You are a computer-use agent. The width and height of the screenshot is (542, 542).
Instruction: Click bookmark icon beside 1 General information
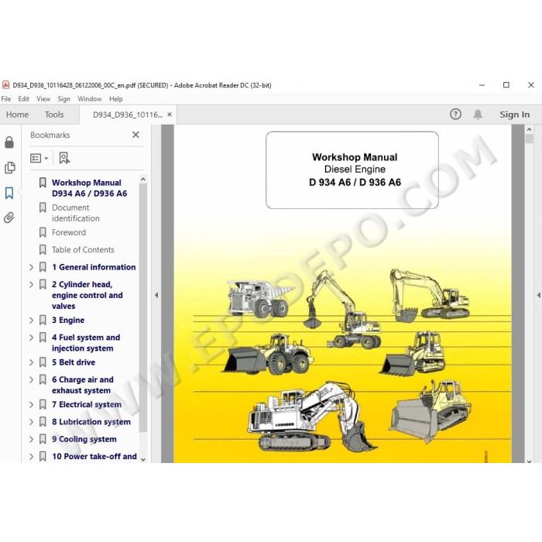coord(43,267)
